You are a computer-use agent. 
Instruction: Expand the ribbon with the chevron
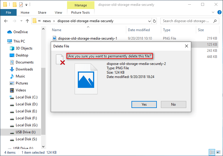[x=213, y=12]
